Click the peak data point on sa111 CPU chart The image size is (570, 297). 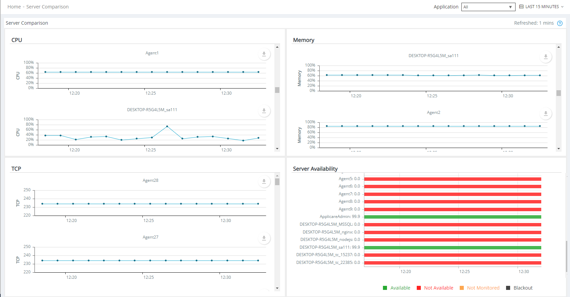pos(167,126)
